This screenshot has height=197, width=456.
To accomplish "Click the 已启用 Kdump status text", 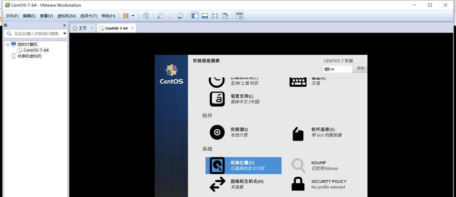I will click(325, 168).
